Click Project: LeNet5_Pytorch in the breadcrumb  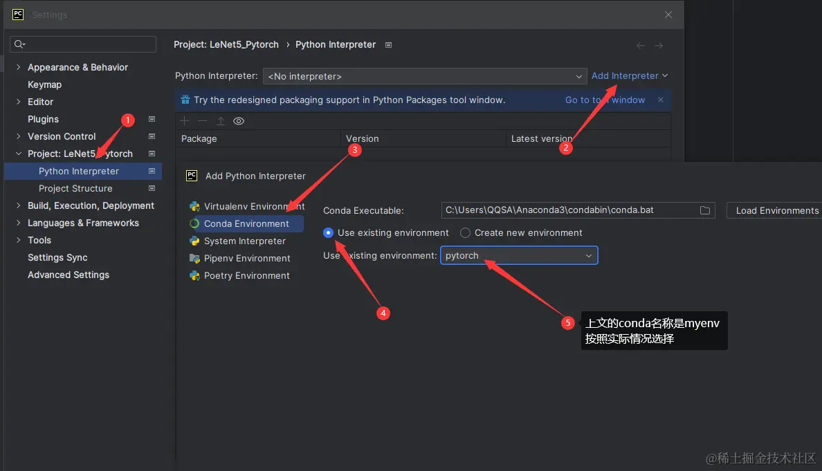point(226,44)
